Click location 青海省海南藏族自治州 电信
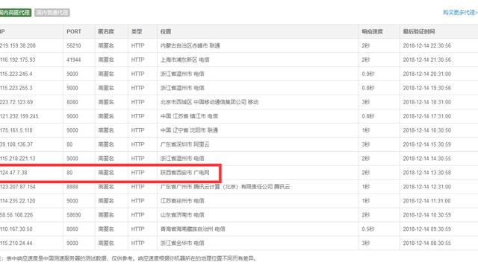 click(x=193, y=229)
